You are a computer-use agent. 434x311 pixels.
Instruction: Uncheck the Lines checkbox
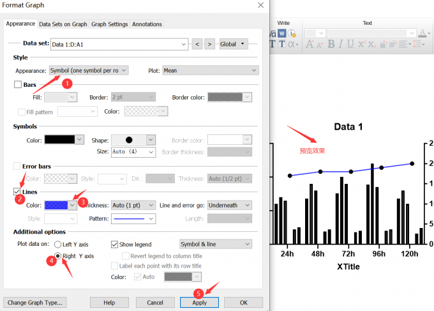click(x=18, y=192)
